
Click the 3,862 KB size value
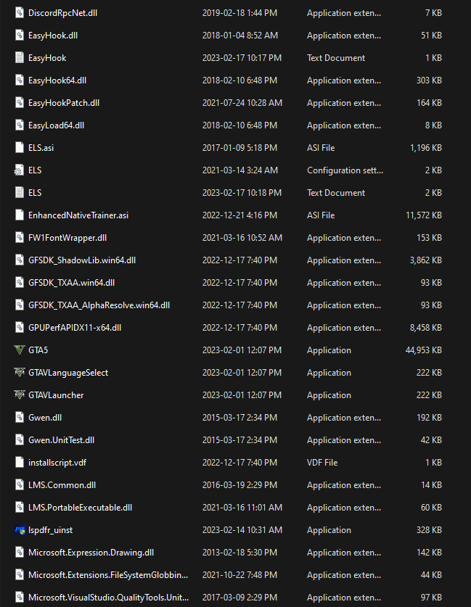(x=426, y=260)
